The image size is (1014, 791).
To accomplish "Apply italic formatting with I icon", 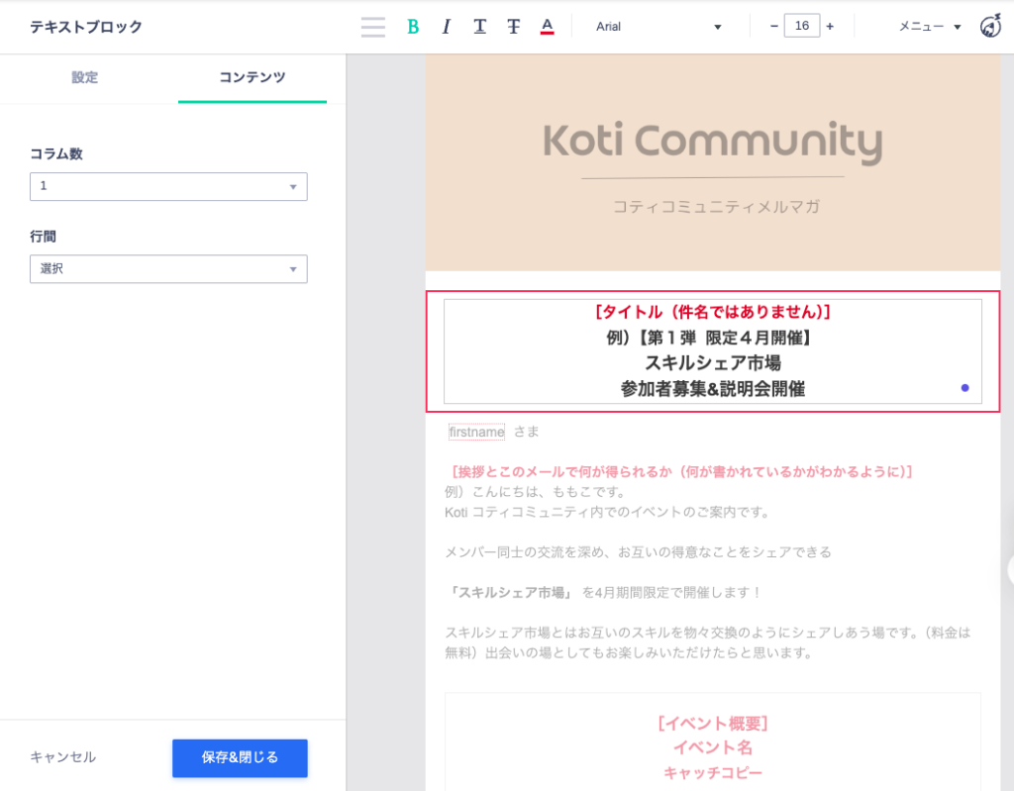I will 447,27.
